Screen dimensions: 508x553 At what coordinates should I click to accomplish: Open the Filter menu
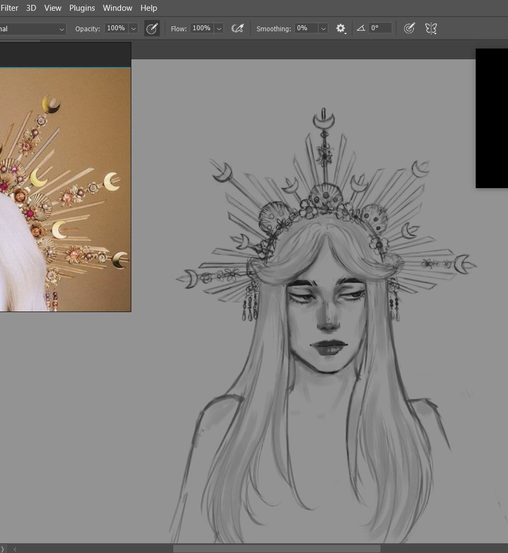(9, 8)
